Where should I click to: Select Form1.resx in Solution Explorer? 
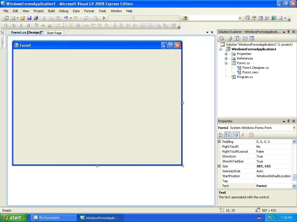250,72
